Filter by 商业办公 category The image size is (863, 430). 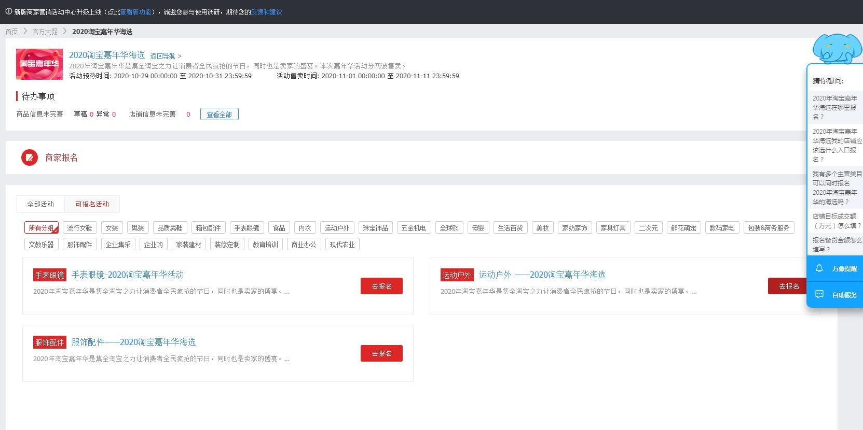click(304, 245)
